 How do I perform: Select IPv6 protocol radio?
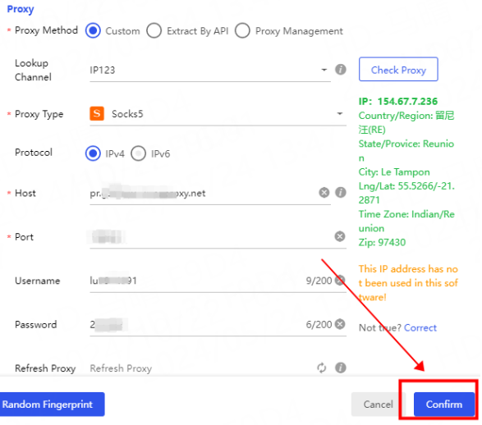(x=138, y=153)
